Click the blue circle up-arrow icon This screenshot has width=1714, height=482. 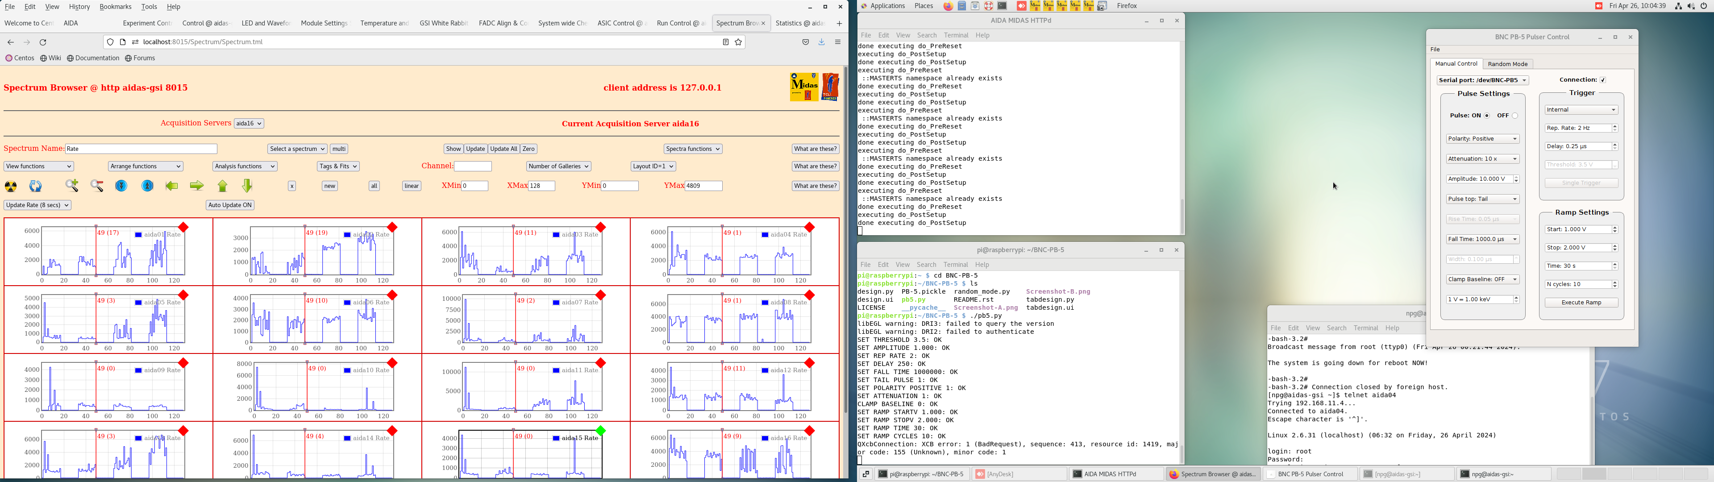148,187
